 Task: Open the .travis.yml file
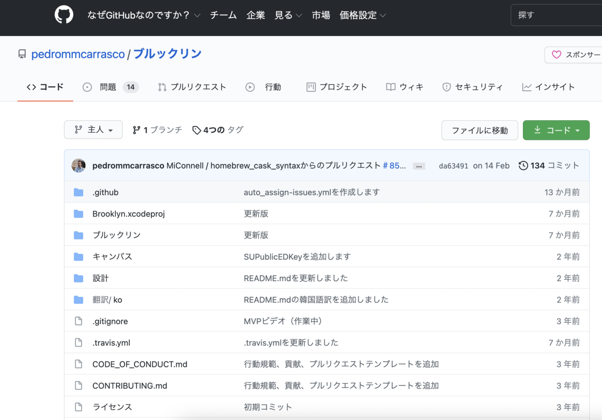click(x=111, y=343)
